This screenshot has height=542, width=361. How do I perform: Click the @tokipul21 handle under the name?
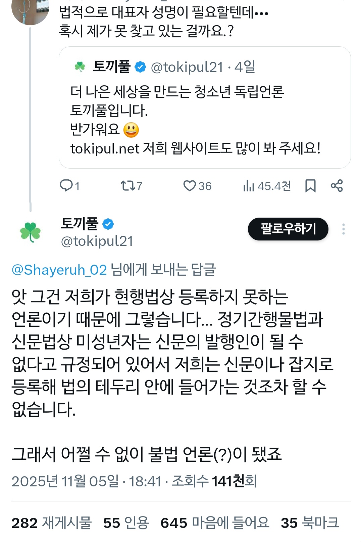click(x=97, y=241)
